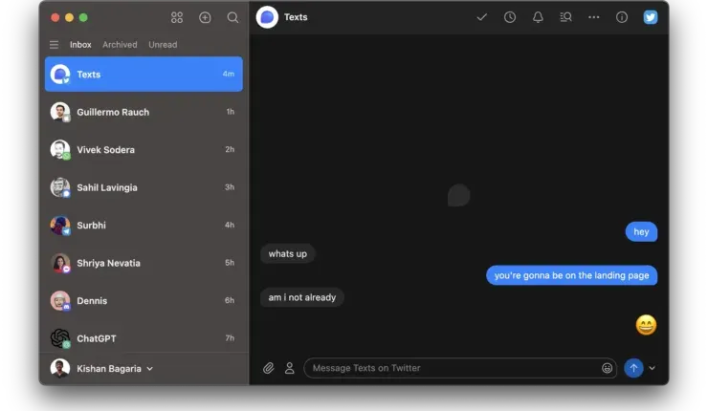Image resolution: width=708 pixels, height=411 pixels.
Task: Click the paperclip attachment icon
Action: [269, 368]
